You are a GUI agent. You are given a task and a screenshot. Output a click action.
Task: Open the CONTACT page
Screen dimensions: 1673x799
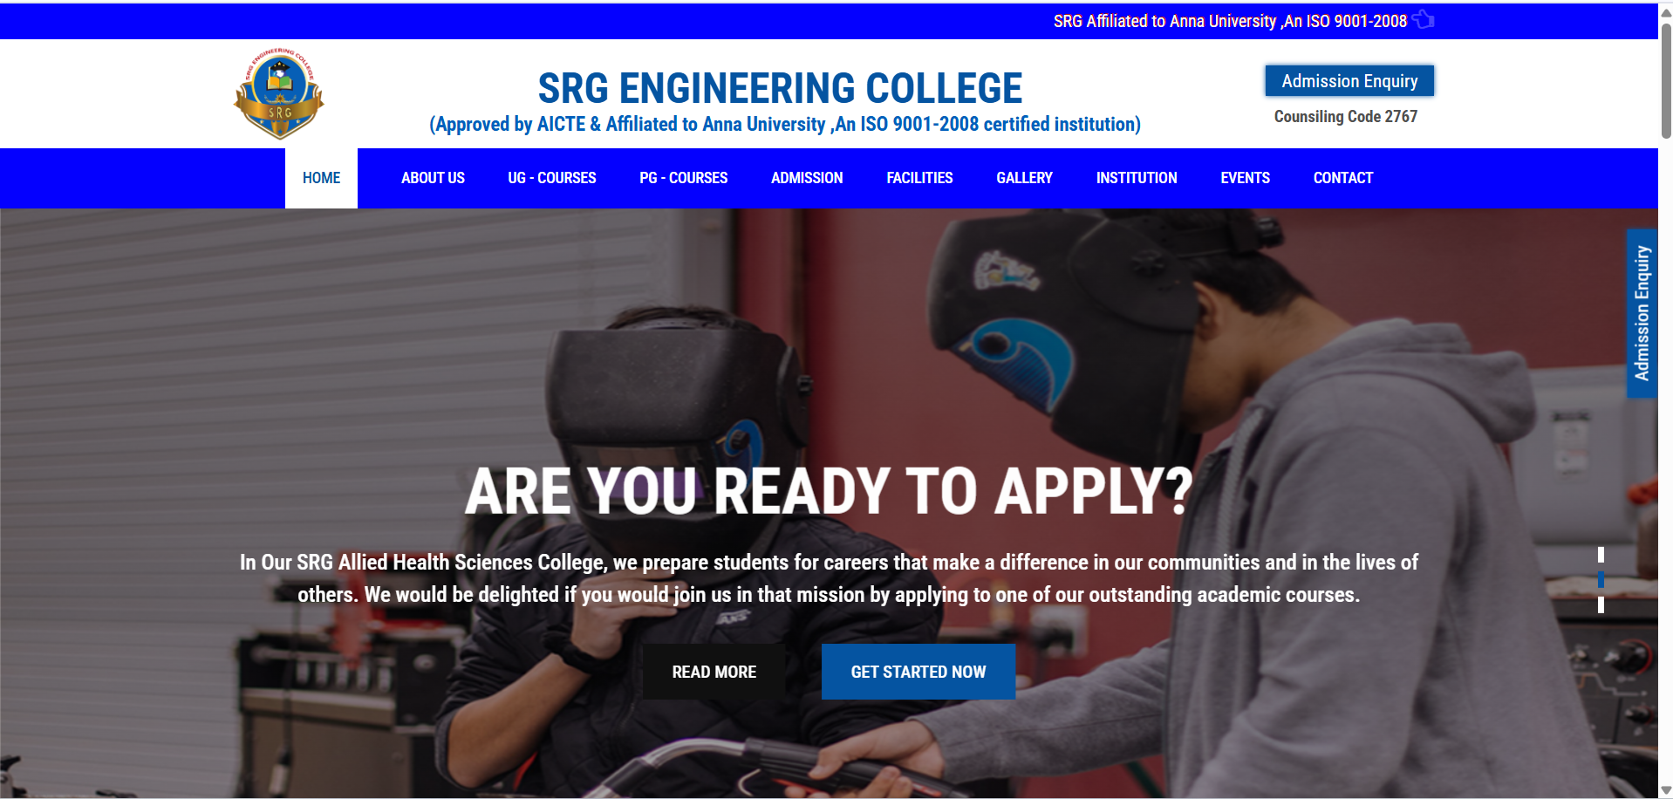(x=1343, y=178)
